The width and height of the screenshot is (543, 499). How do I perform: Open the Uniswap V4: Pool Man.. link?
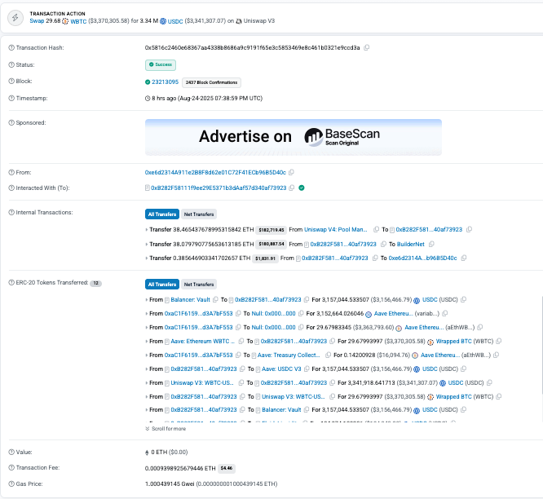pyautogui.click(x=336, y=230)
